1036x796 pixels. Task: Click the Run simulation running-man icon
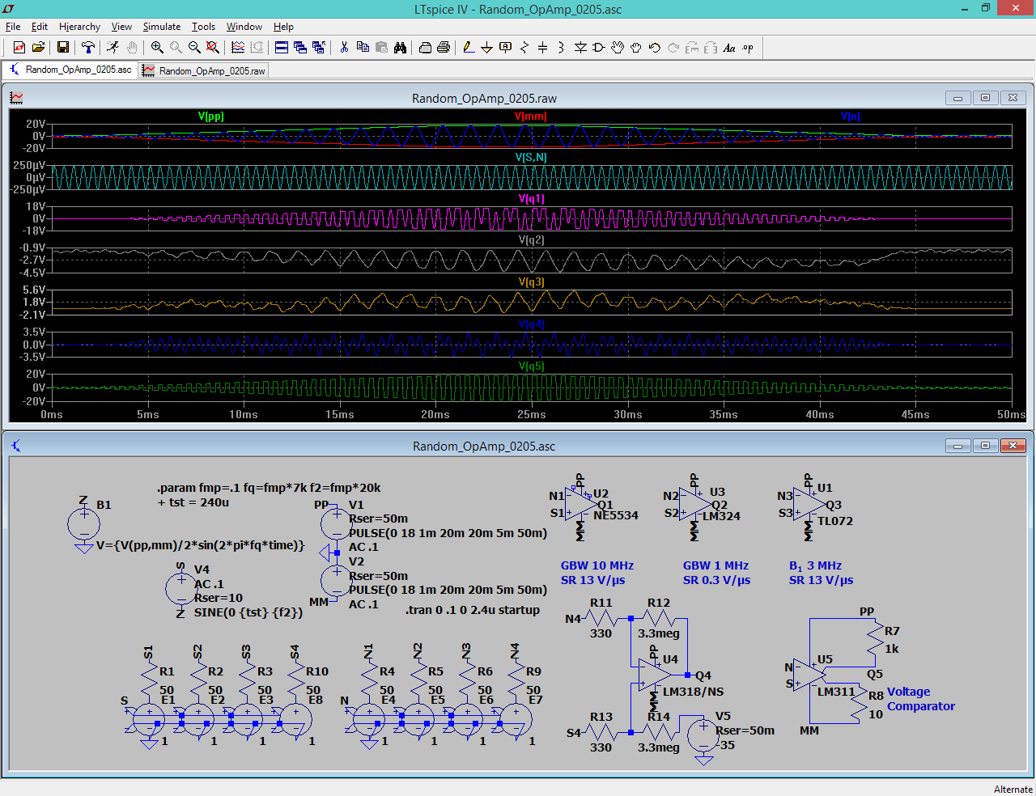113,48
